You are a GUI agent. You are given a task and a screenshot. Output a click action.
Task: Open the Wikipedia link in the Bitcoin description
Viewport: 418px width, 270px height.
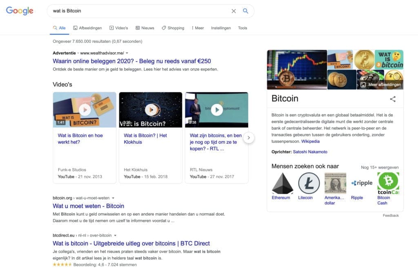310,141
